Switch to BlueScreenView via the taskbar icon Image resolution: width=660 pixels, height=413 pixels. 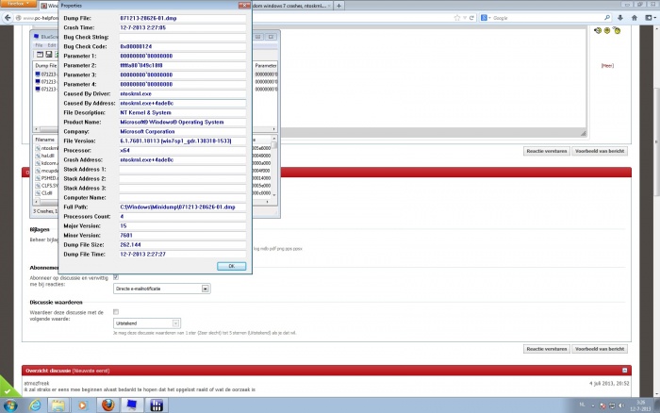coord(132,405)
